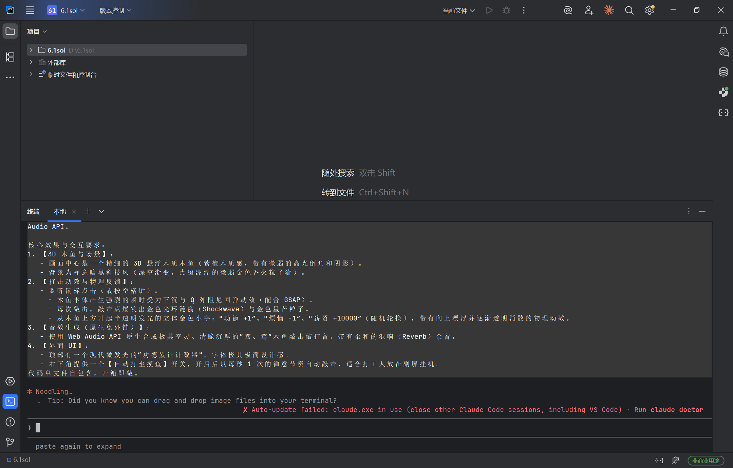The height and width of the screenshot is (468, 733).
Task: Open more run actions vertical dots menu
Action: [x=524, y=11]
